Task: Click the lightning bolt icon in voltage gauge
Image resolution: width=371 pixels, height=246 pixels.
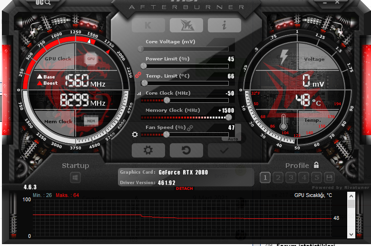Action: tap(283, 57)
